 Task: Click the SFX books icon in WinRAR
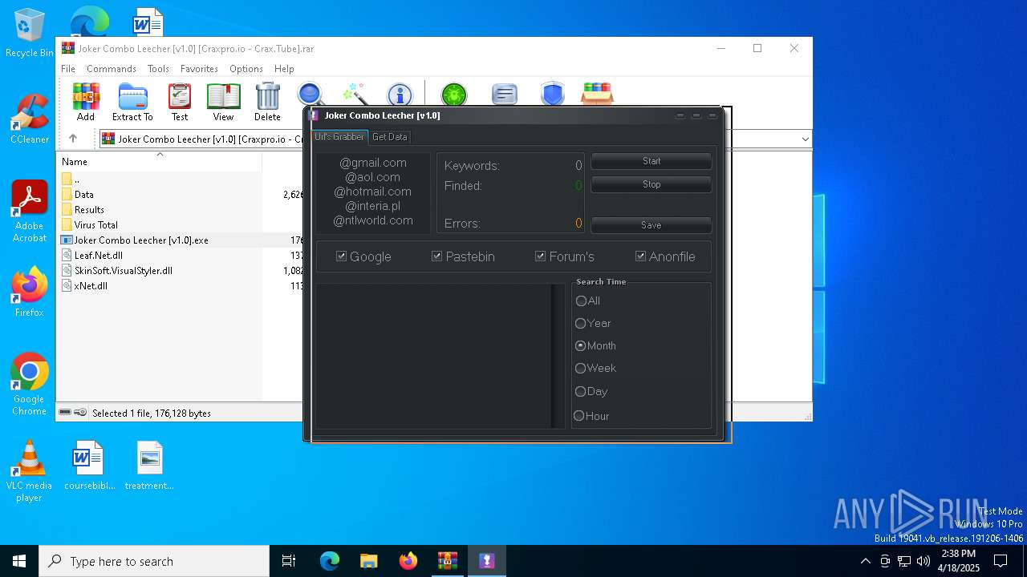coord(597,94)
